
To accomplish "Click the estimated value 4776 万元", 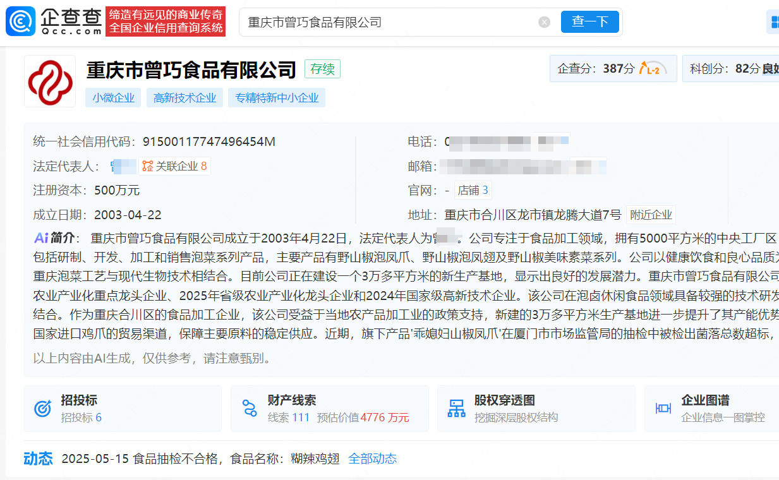I will (385, 417).
